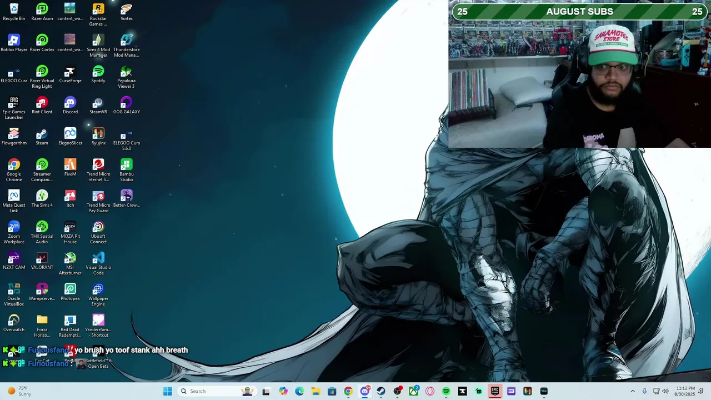
Task: Select the Sims 4 Mod Manager icon
Action: [x=98, y=46]
